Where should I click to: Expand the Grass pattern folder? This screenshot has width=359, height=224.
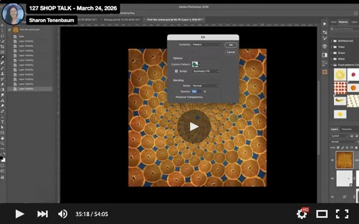pyautogui.click(x=332, y=53)
